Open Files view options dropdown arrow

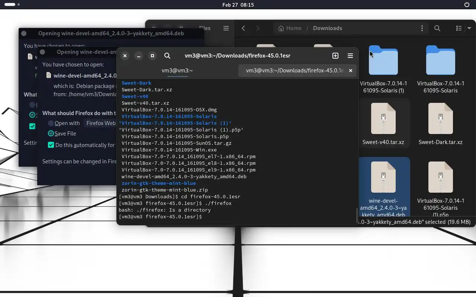pos(469,28)
